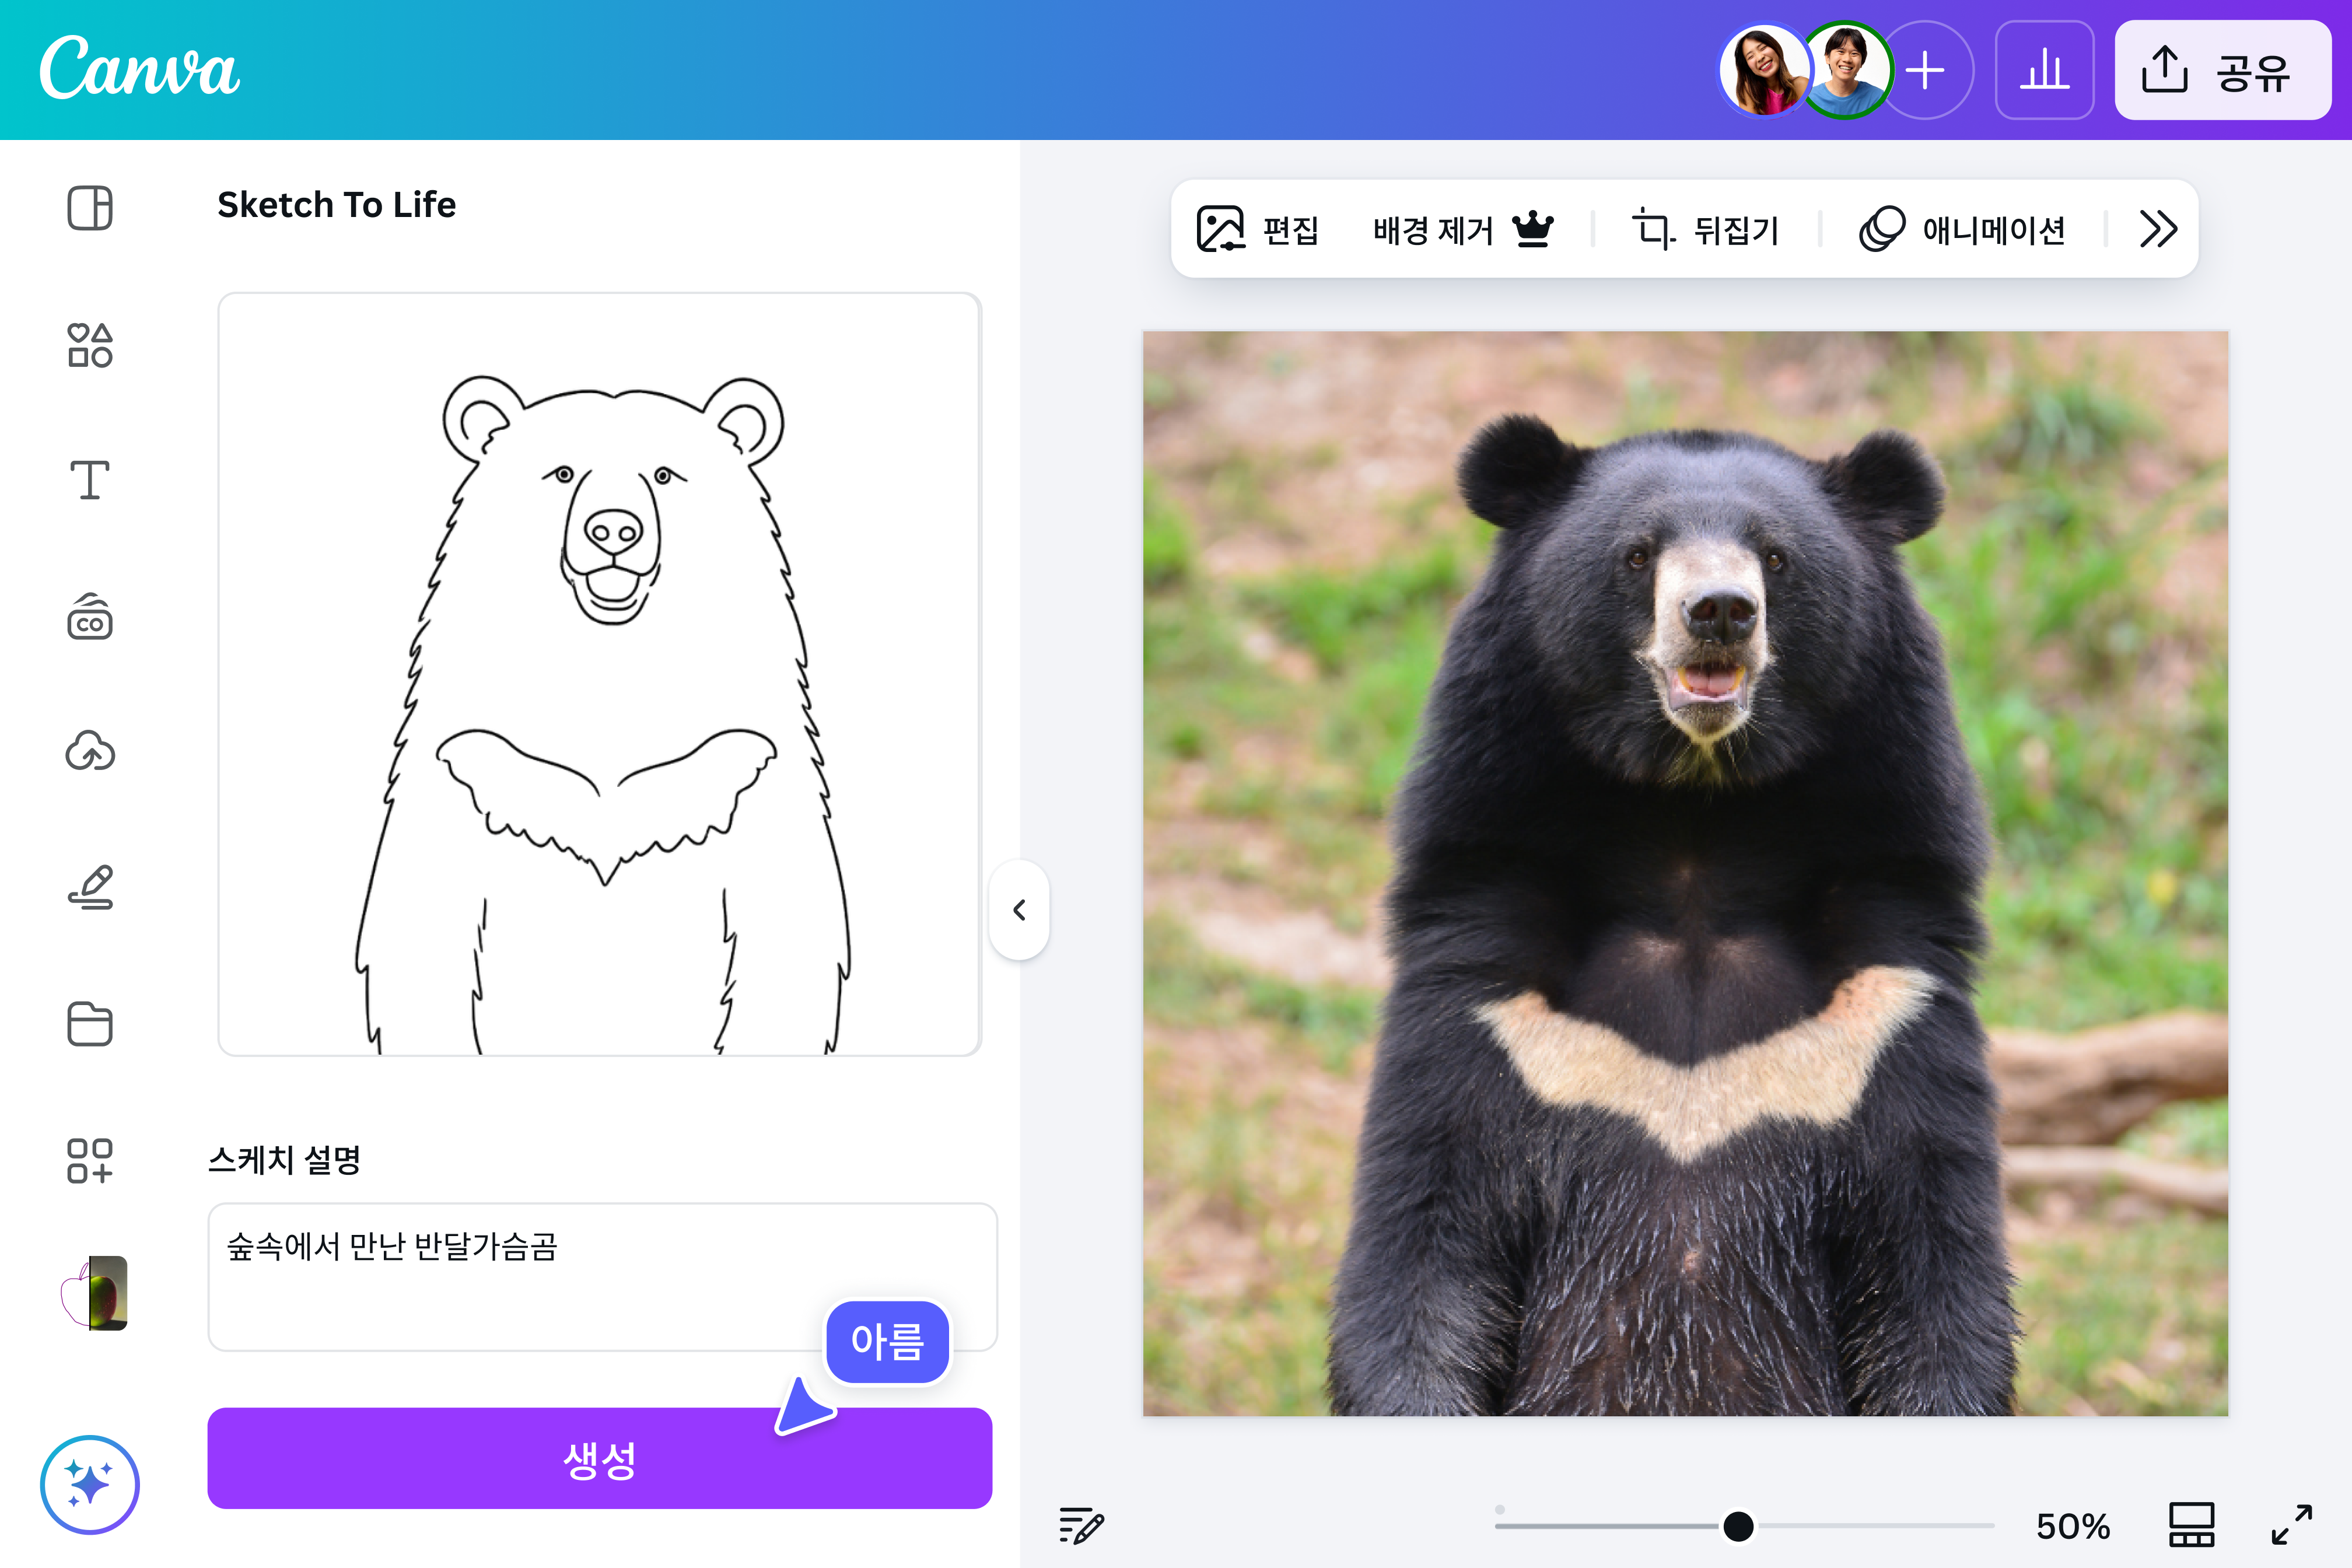Open the Design templates sidebar icon
This screenshot has width=2352, height=1568.
click(90, 208)
